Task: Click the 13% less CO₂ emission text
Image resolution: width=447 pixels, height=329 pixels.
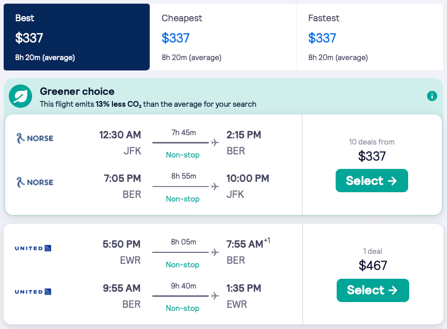Action: (119, 104)
